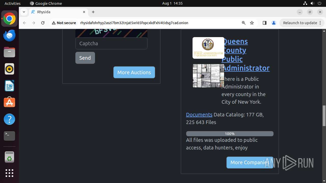Launch Terminal from the dock

point(9,136)
